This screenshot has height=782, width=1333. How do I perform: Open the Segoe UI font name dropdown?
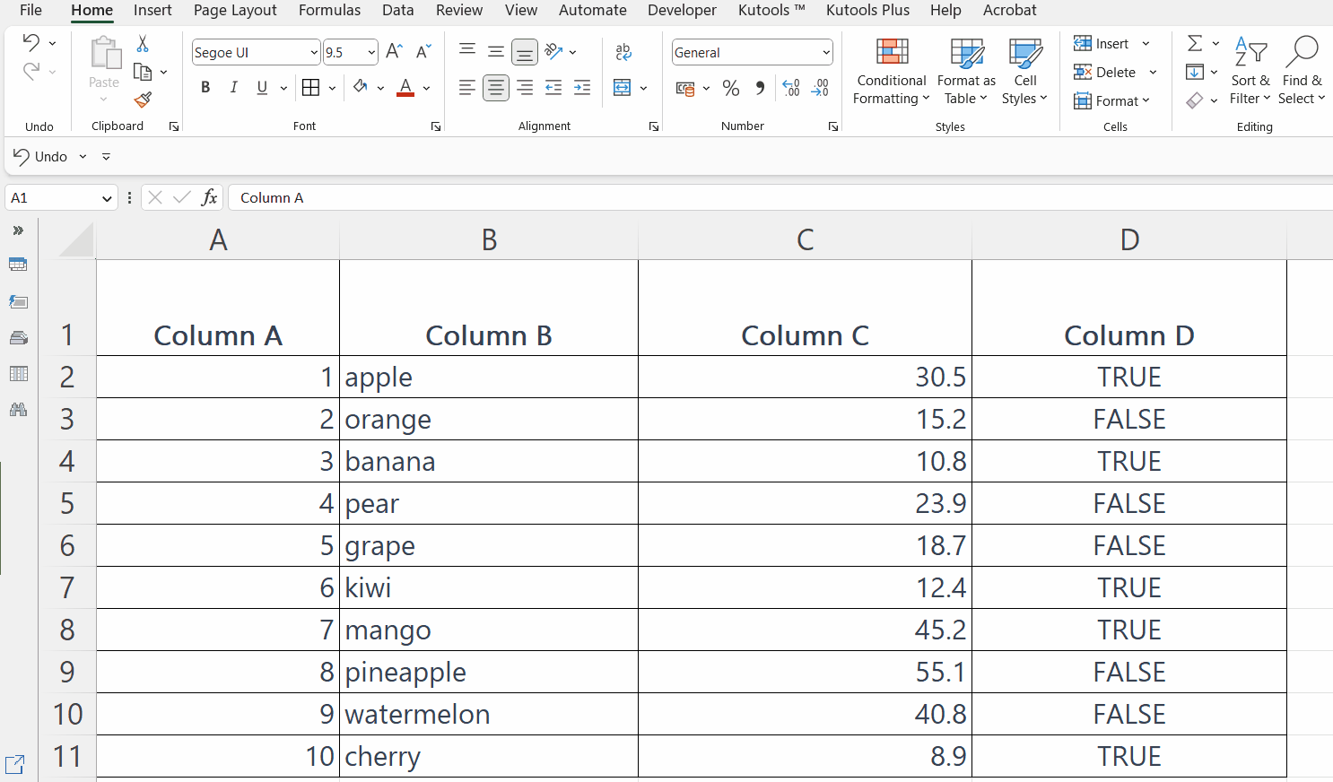click(x=314, y=52)
